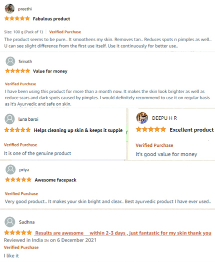Click the preethi reviewer name

(25, 9)
